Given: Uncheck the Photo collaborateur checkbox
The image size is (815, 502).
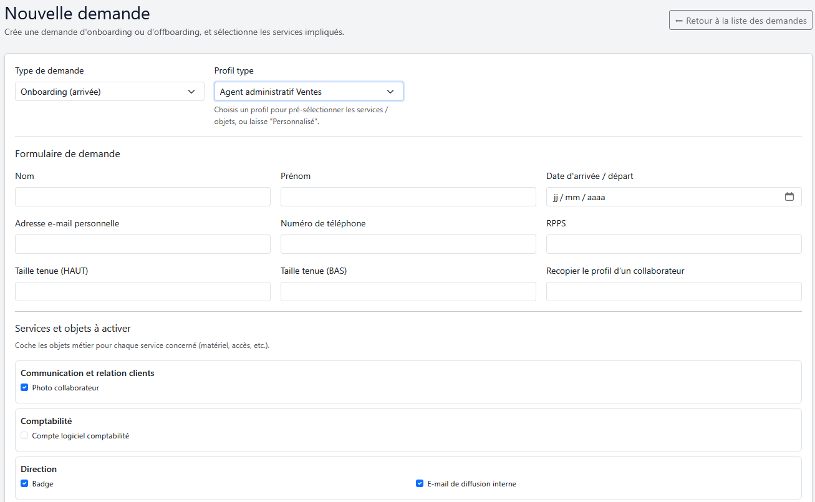Looking at the screenshot, I should (24, 388).
